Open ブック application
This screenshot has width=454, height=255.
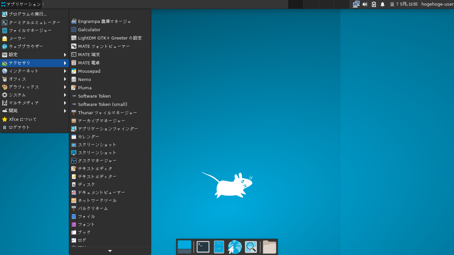click(x=110, y=232)
